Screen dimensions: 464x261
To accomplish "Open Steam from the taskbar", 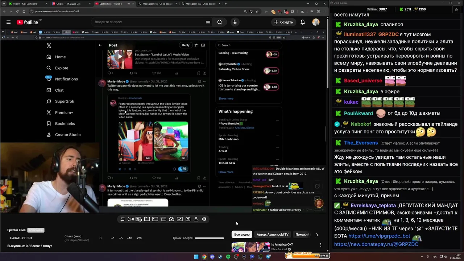I will (220, 257).
